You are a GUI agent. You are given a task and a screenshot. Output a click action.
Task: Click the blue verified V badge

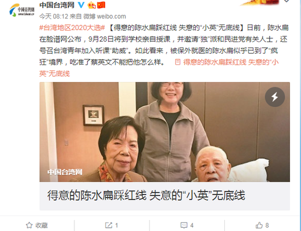(x=81, y=5)
